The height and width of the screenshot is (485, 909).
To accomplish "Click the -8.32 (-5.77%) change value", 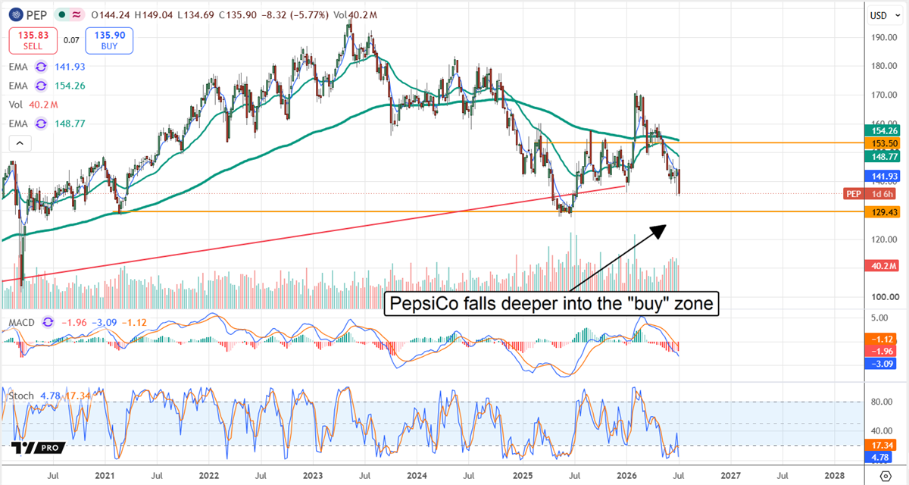I will (295, 15).
